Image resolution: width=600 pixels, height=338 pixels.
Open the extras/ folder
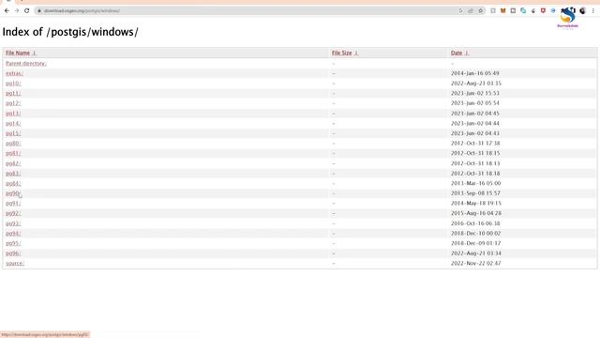coord(15,73)
